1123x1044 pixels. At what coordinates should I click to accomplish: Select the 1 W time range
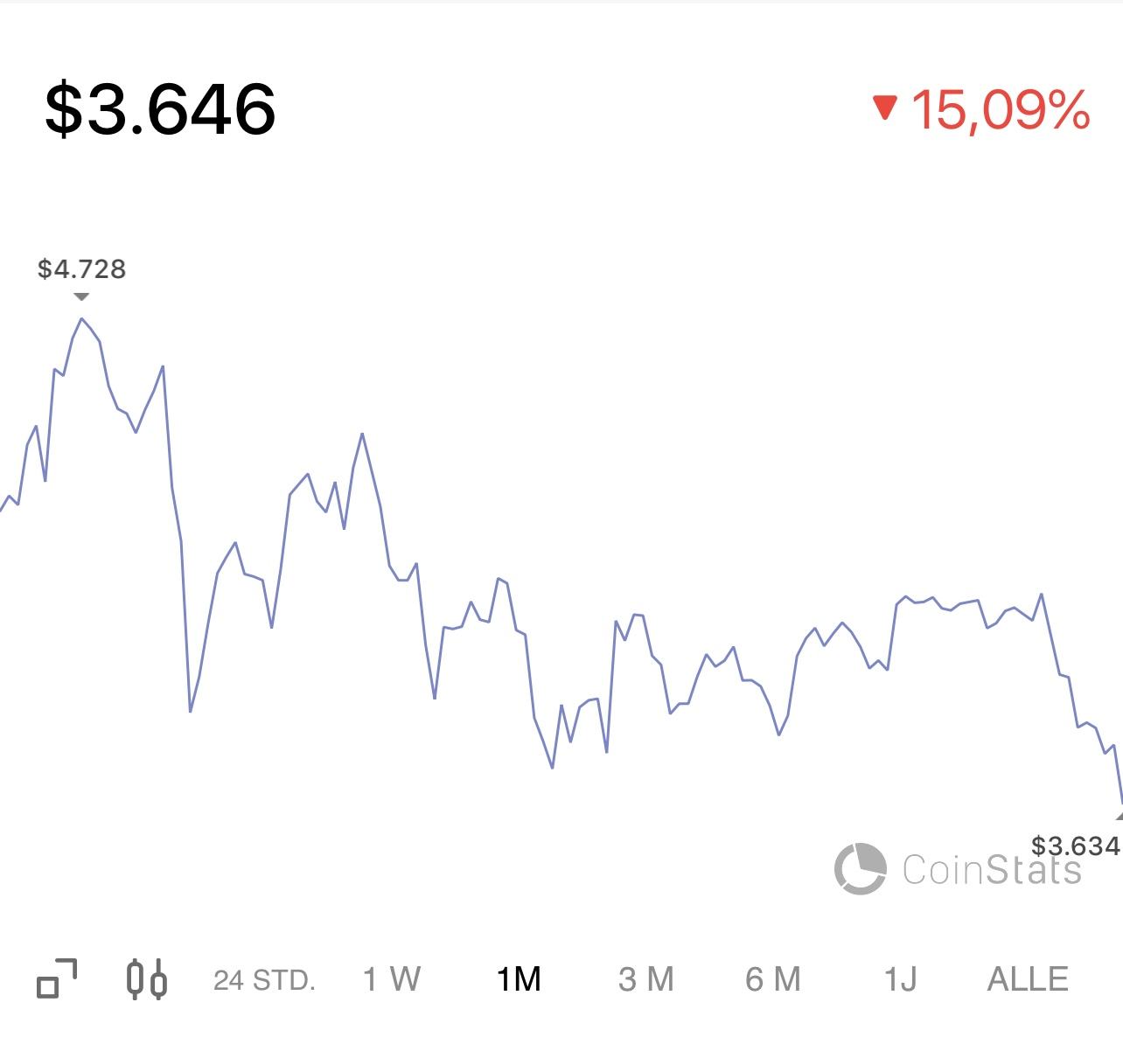392,979
